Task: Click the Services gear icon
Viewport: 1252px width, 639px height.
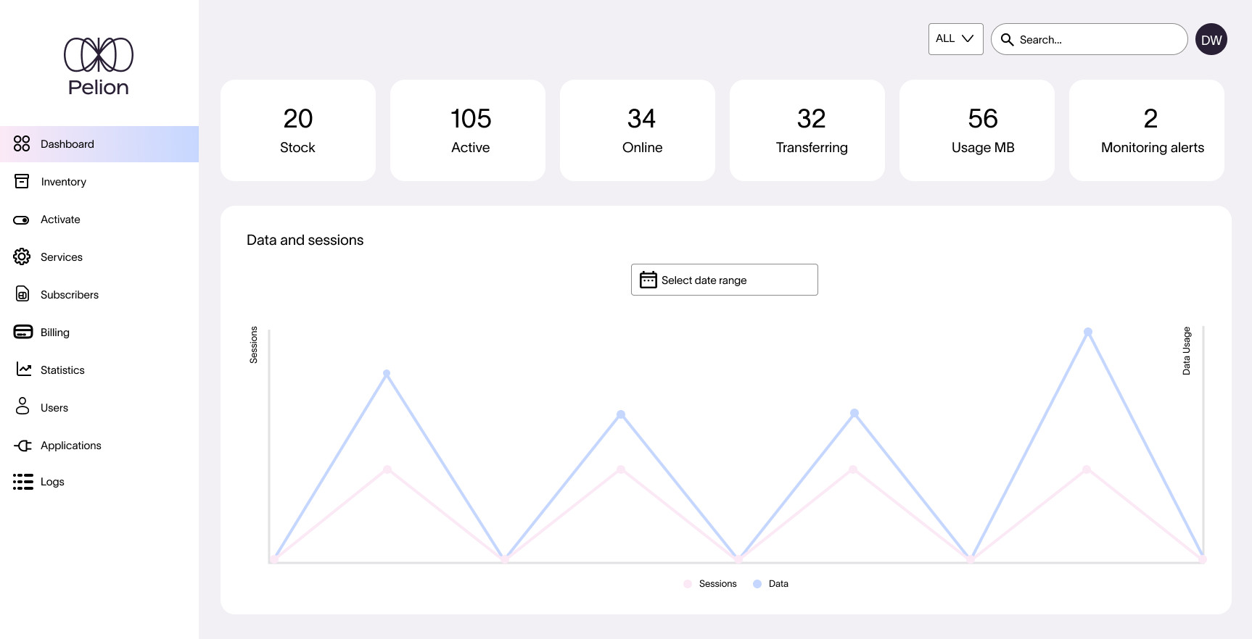Action: 22,256
